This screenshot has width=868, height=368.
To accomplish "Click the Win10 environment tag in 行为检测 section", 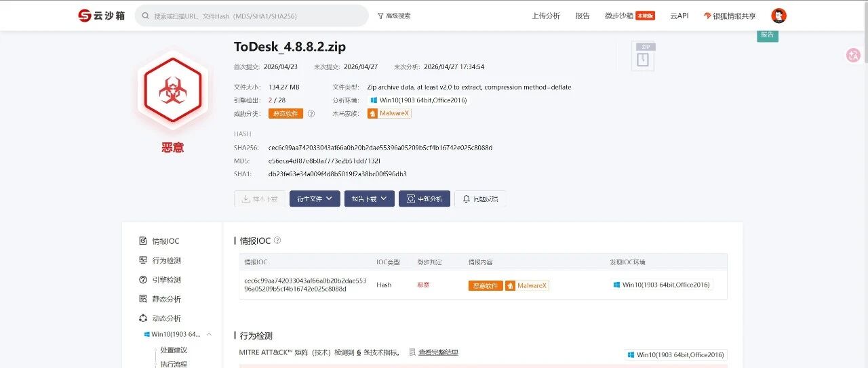I will (675, 355).
